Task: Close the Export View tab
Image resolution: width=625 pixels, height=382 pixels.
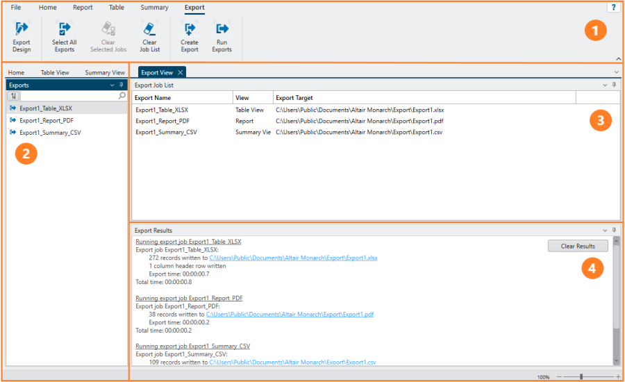Action: (181, 72)
